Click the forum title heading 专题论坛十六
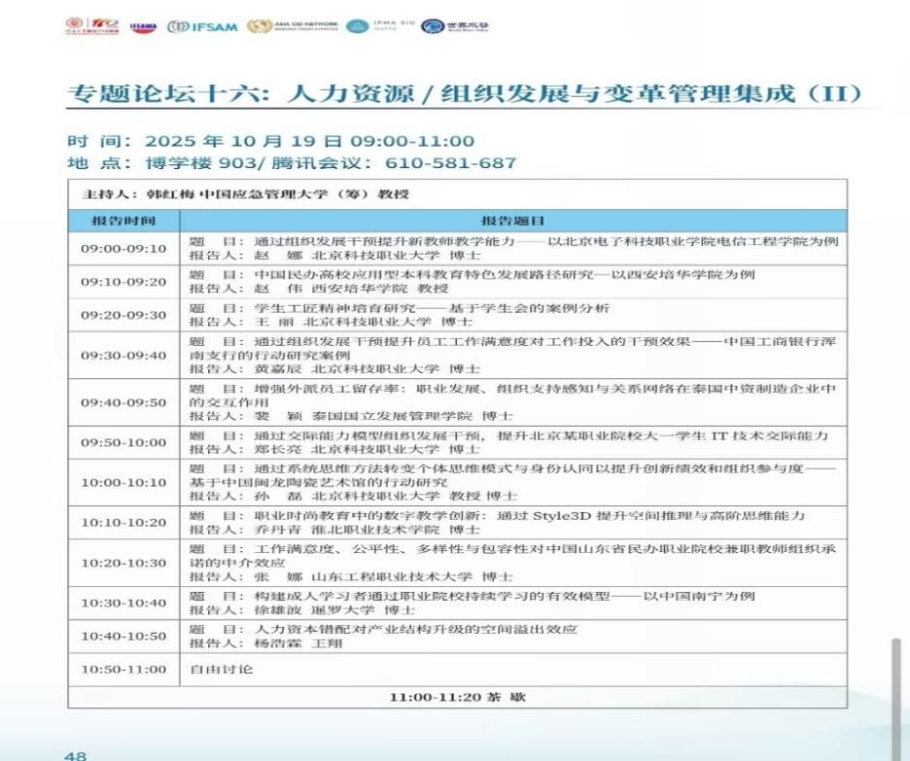This screenshot has width=910, height=761. click(464, 94)
